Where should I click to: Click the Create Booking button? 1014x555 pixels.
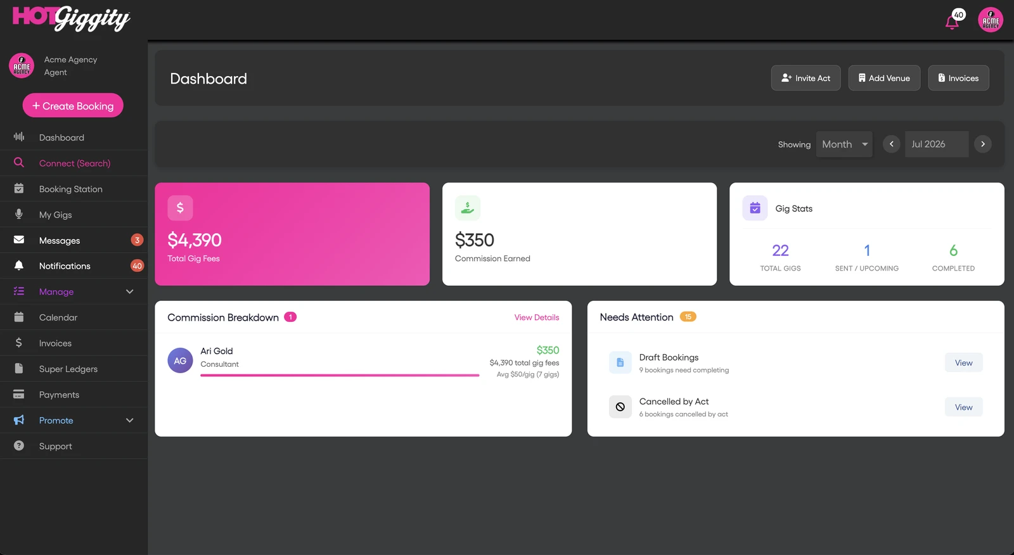(x=73, y=106)
